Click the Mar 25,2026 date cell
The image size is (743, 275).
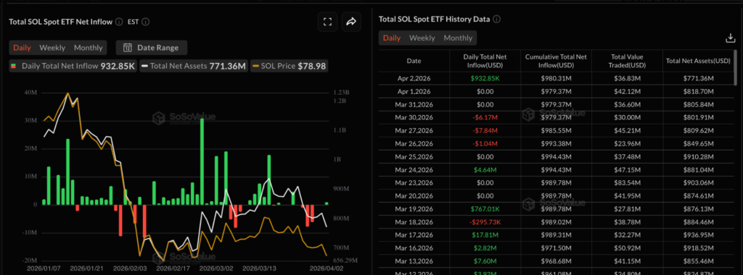click(414, 157)
